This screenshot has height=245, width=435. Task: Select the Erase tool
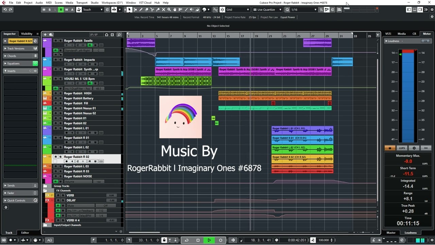[x=146, y=10]
